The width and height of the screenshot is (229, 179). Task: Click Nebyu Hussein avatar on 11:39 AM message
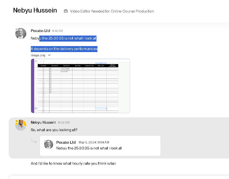[x=21, y=125]
